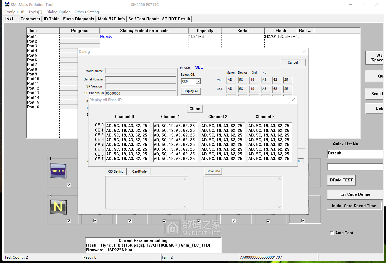
Task: Click the Port 1 progress bar
Action: click(x=80, y=36)
